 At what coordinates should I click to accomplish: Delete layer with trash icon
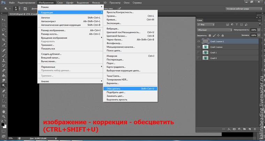point(255,129)
